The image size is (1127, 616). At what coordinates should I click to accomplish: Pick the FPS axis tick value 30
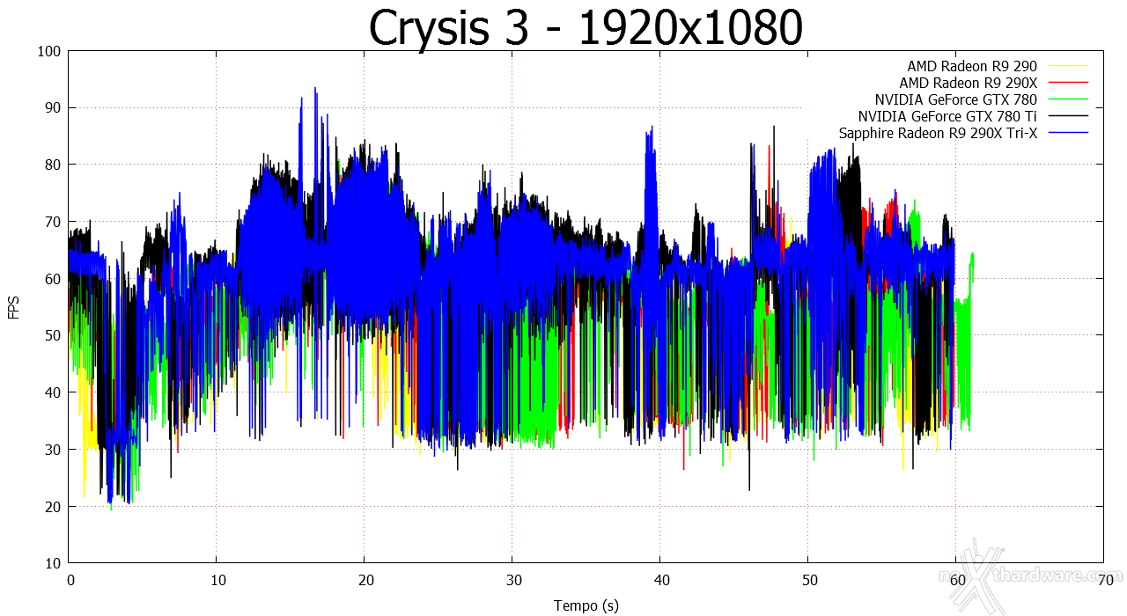pyautogui.click(x=53, y=450)
